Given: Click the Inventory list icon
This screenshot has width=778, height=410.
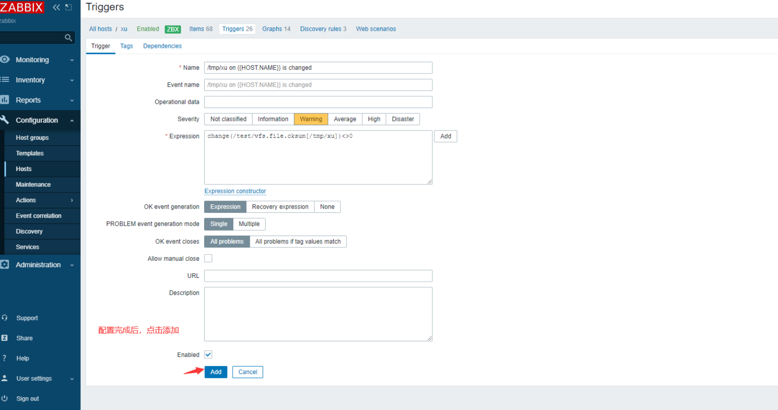Looking at the screenshot, I should coord(5,80).
